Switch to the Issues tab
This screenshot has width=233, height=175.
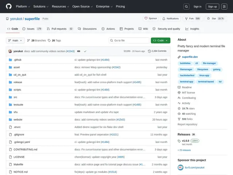[32, 29]
